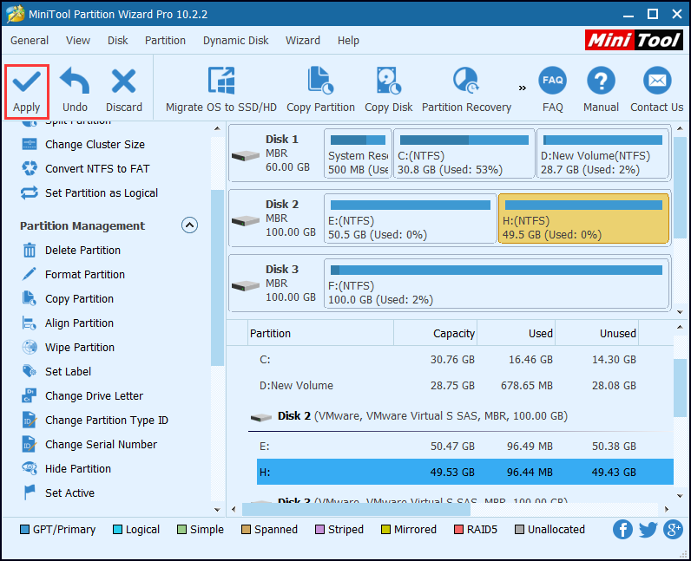Open the View menu
This screenshot has height=561, width=691.
click(78, 41)
